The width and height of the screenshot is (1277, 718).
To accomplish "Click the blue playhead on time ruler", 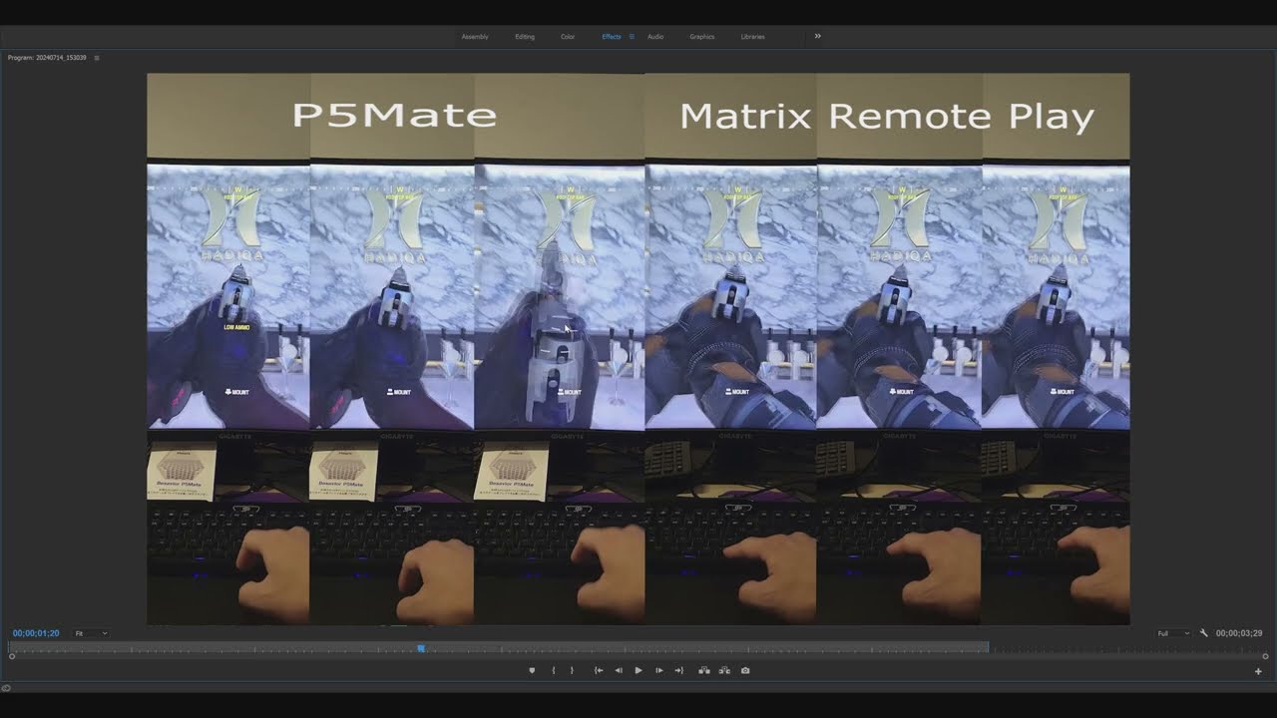I will 421,648.
